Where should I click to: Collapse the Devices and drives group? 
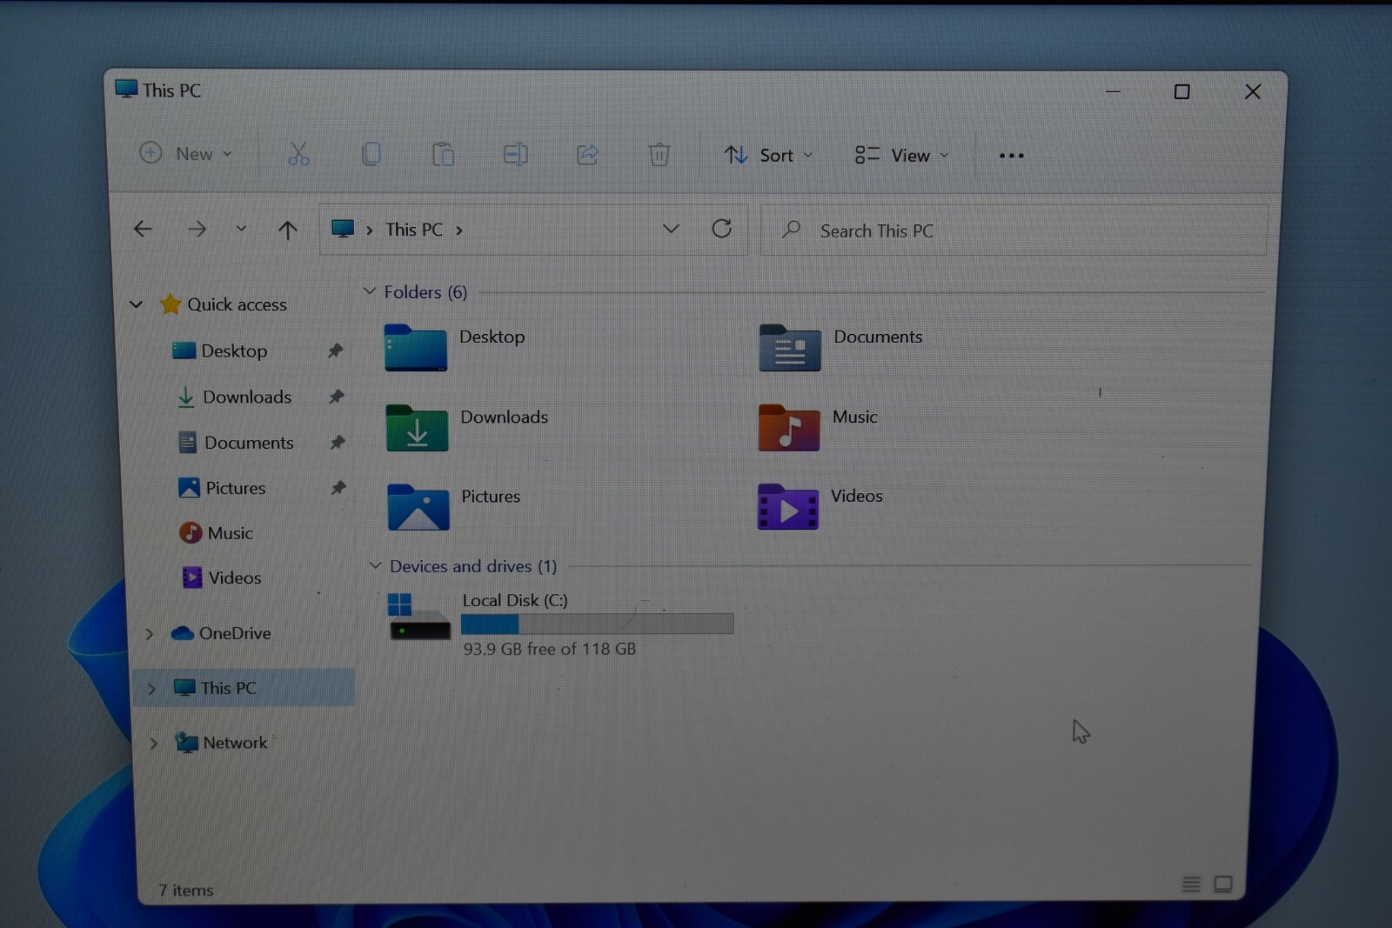[x=375, y=565]
